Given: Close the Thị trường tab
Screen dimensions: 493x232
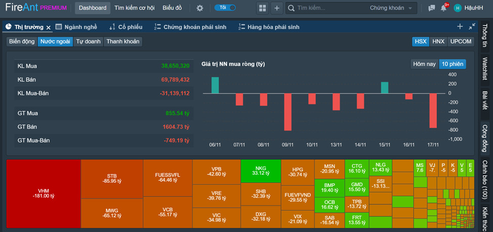Looking at the screenshot, I should (x=49, y=27).
